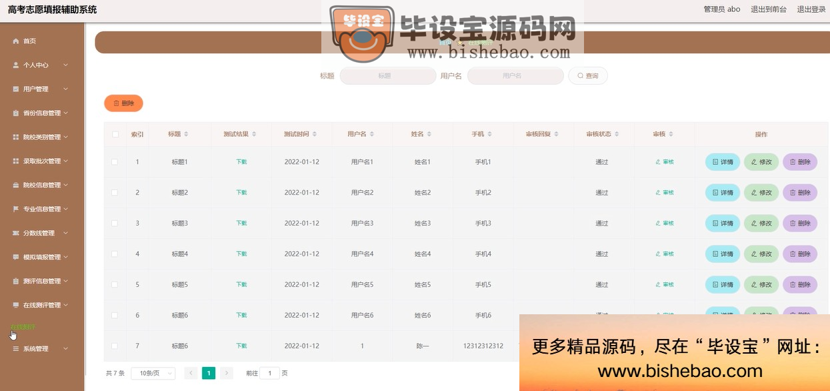This screenshot has width=830, height=391.
Task: Expand the 测评信息管理 chevron
Action: tap(66, 282)
